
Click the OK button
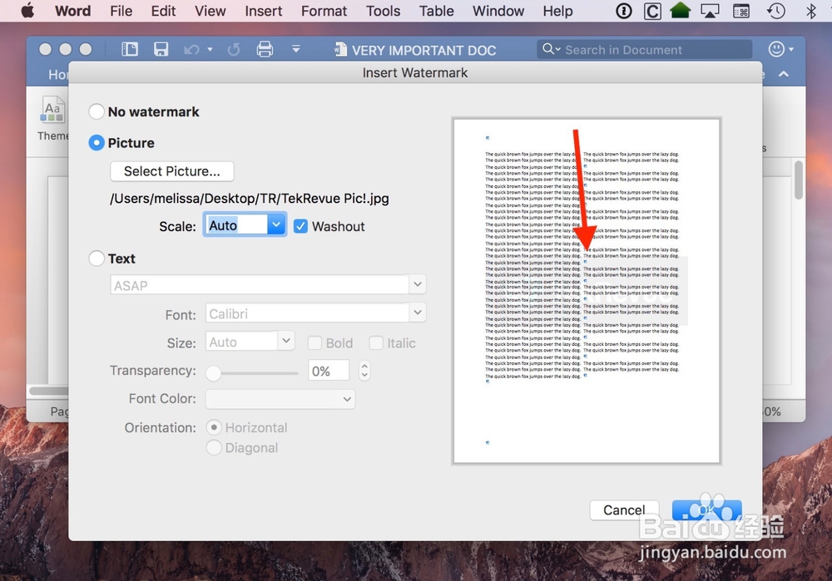[x=706, y=510]
